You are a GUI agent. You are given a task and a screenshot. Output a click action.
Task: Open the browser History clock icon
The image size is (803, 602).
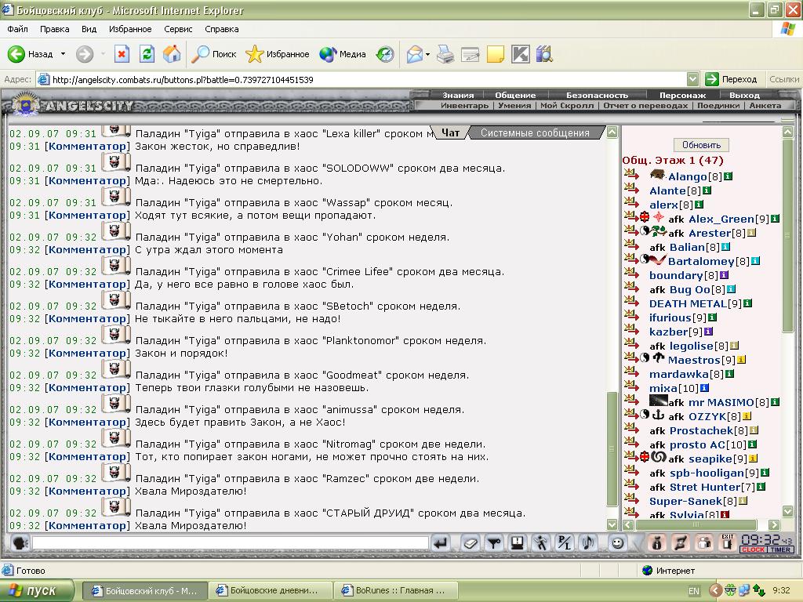[384, 54]
